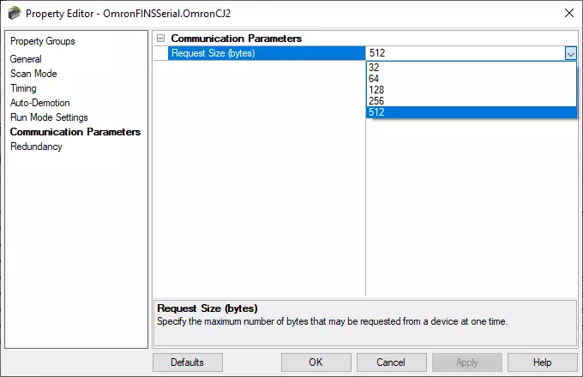Select the Request Size (bytes) property row
The width and height of the screenshot is (583, 377).
[x=267, y=53]
